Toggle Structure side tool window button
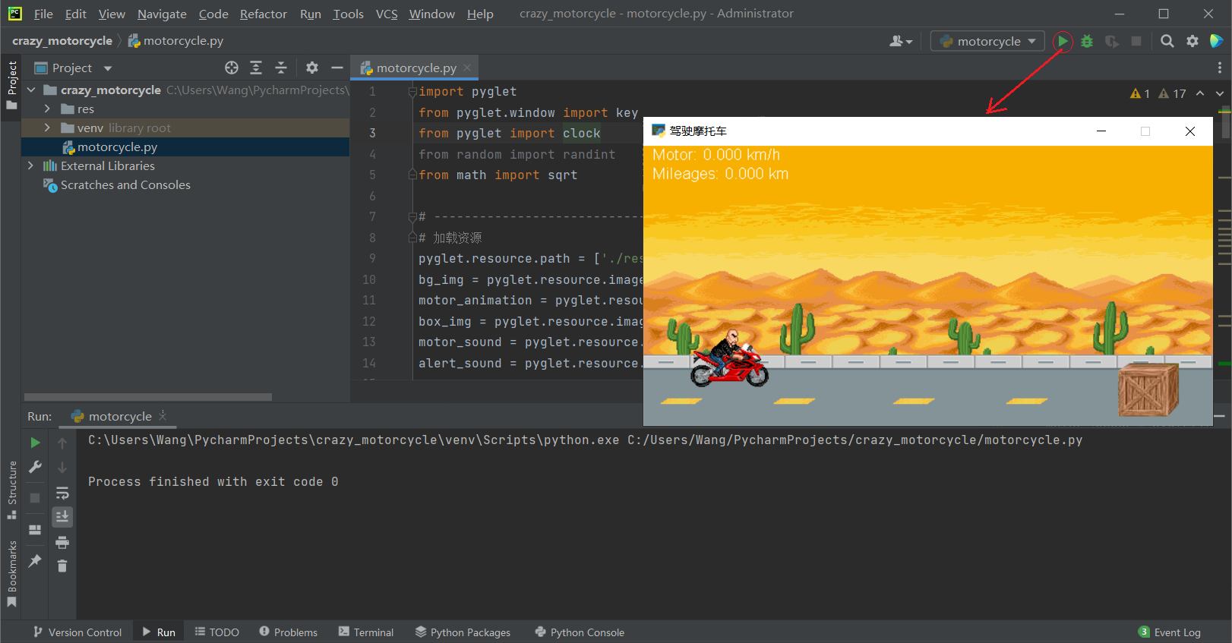The height and width of the screenshot is (643, 1232). [11, 490]
